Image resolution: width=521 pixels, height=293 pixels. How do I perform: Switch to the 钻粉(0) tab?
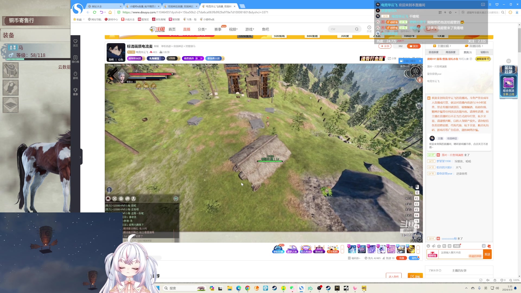(484, 52)
